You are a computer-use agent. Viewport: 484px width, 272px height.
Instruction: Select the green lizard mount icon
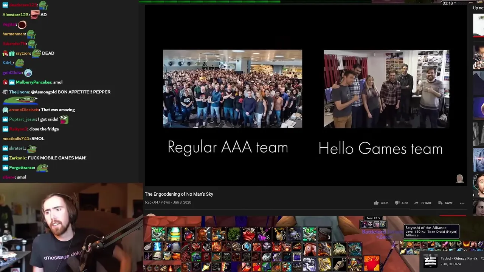pyautogui.click(x=340, y=249)
